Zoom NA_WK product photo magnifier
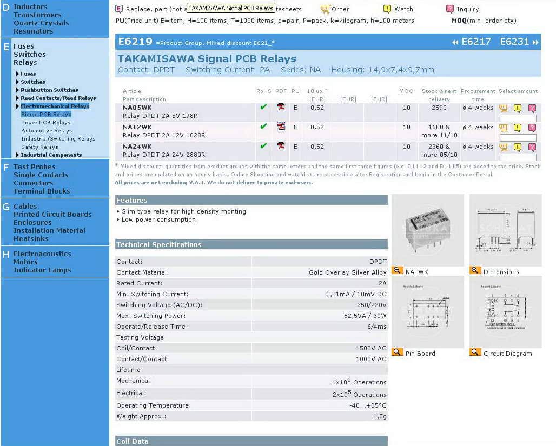The height and width of the screenshot is (446, 556). pyautogui.click(x=397, y=270)
